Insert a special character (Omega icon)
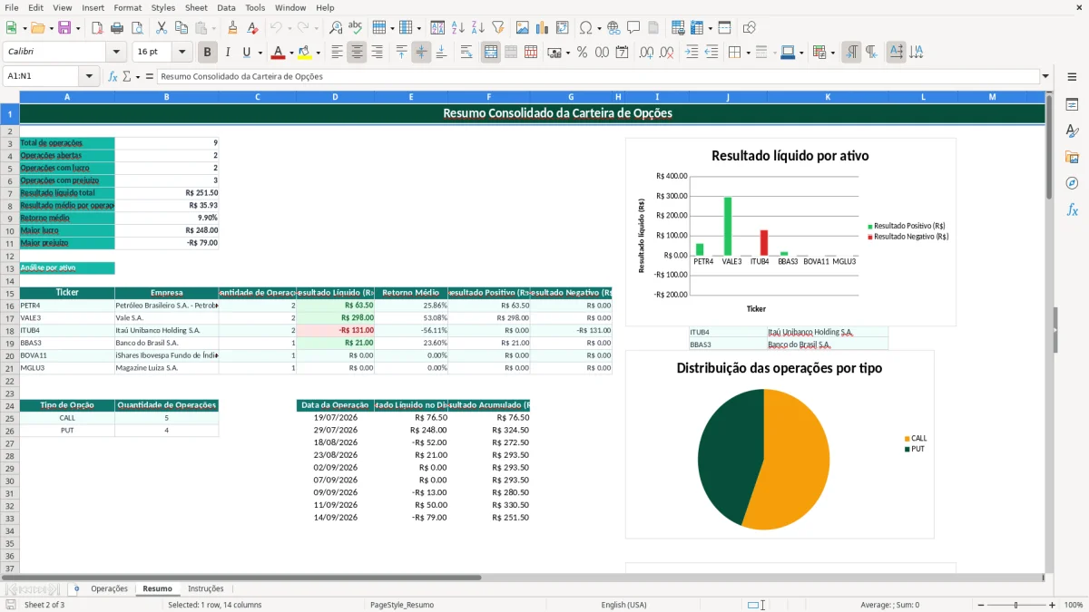This screenshot has width=1089, height=612. tap(585, 28)
